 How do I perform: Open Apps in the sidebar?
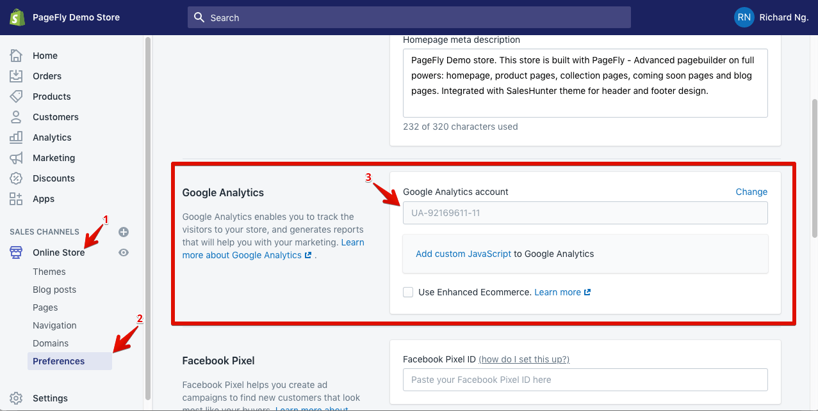pos(44,199)
